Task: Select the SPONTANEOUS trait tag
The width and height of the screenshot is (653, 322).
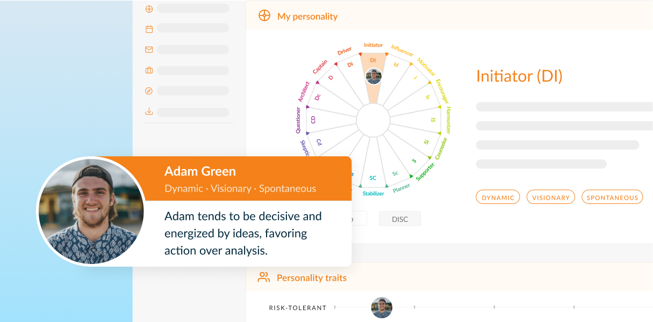Action: click(x=612, y=197)
